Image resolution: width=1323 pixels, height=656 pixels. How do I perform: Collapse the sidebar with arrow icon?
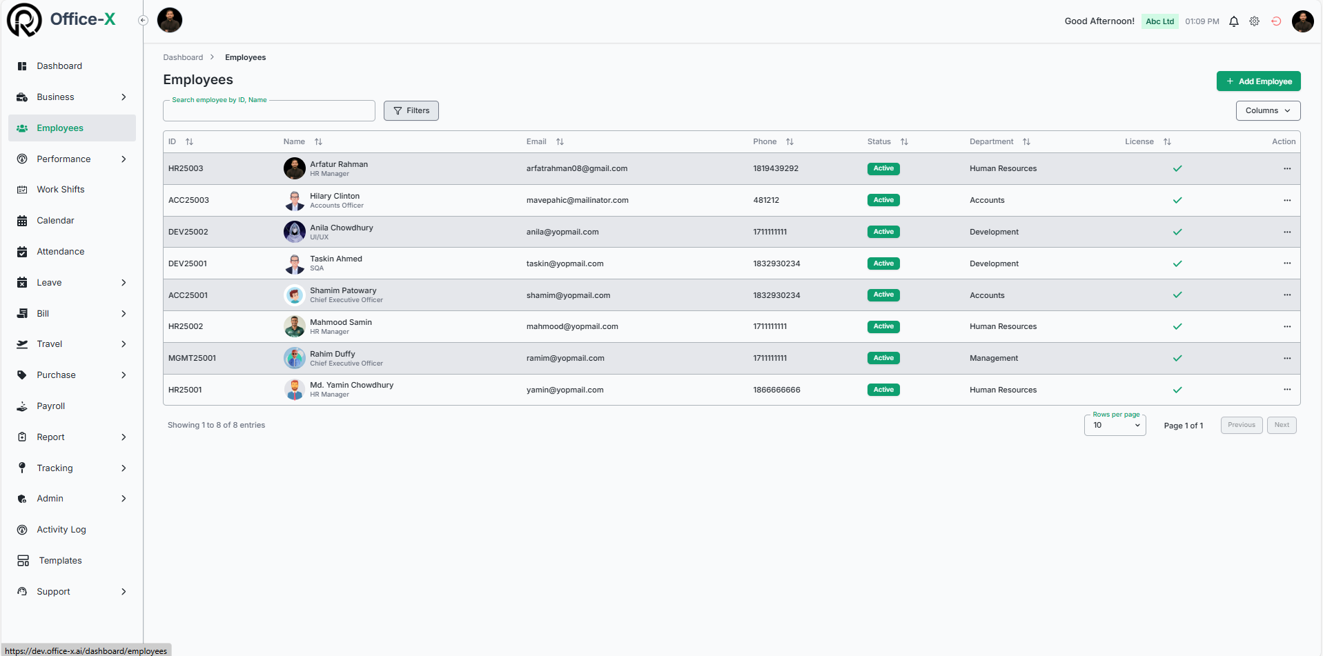[143, 21]
